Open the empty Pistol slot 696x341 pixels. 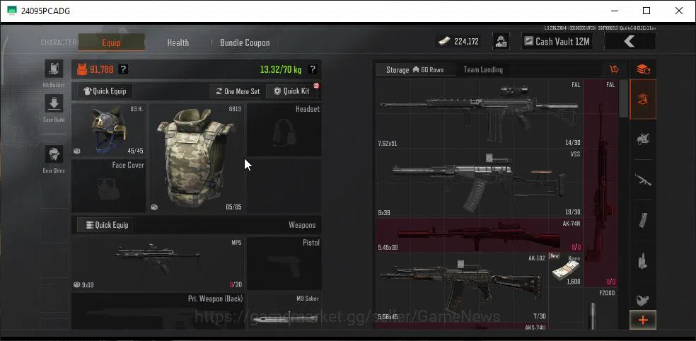click(284, 263)
